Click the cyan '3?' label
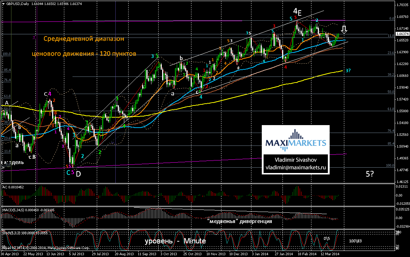Screen dimensions: 410x257 (x=348, y=70)
